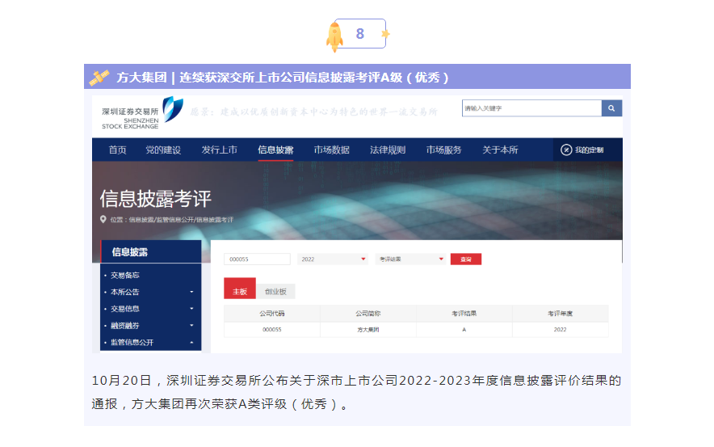Click the 本所公告 sidebar label
This screenshot has height=447, width=714.
tap(124, 292)
